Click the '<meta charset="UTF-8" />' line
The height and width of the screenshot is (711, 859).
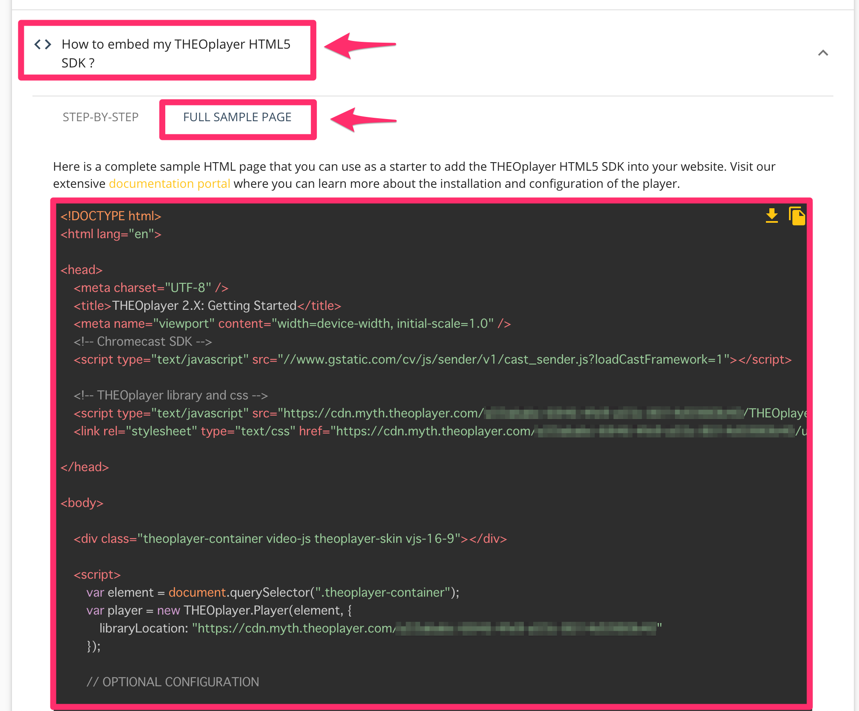(x=151, y=288)
